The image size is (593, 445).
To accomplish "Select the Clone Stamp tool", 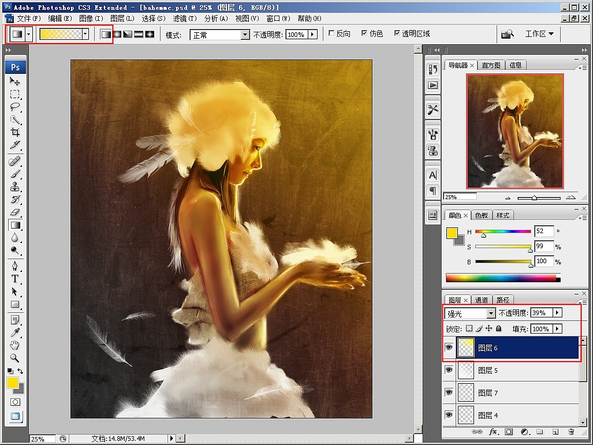I will click(16, 187).
